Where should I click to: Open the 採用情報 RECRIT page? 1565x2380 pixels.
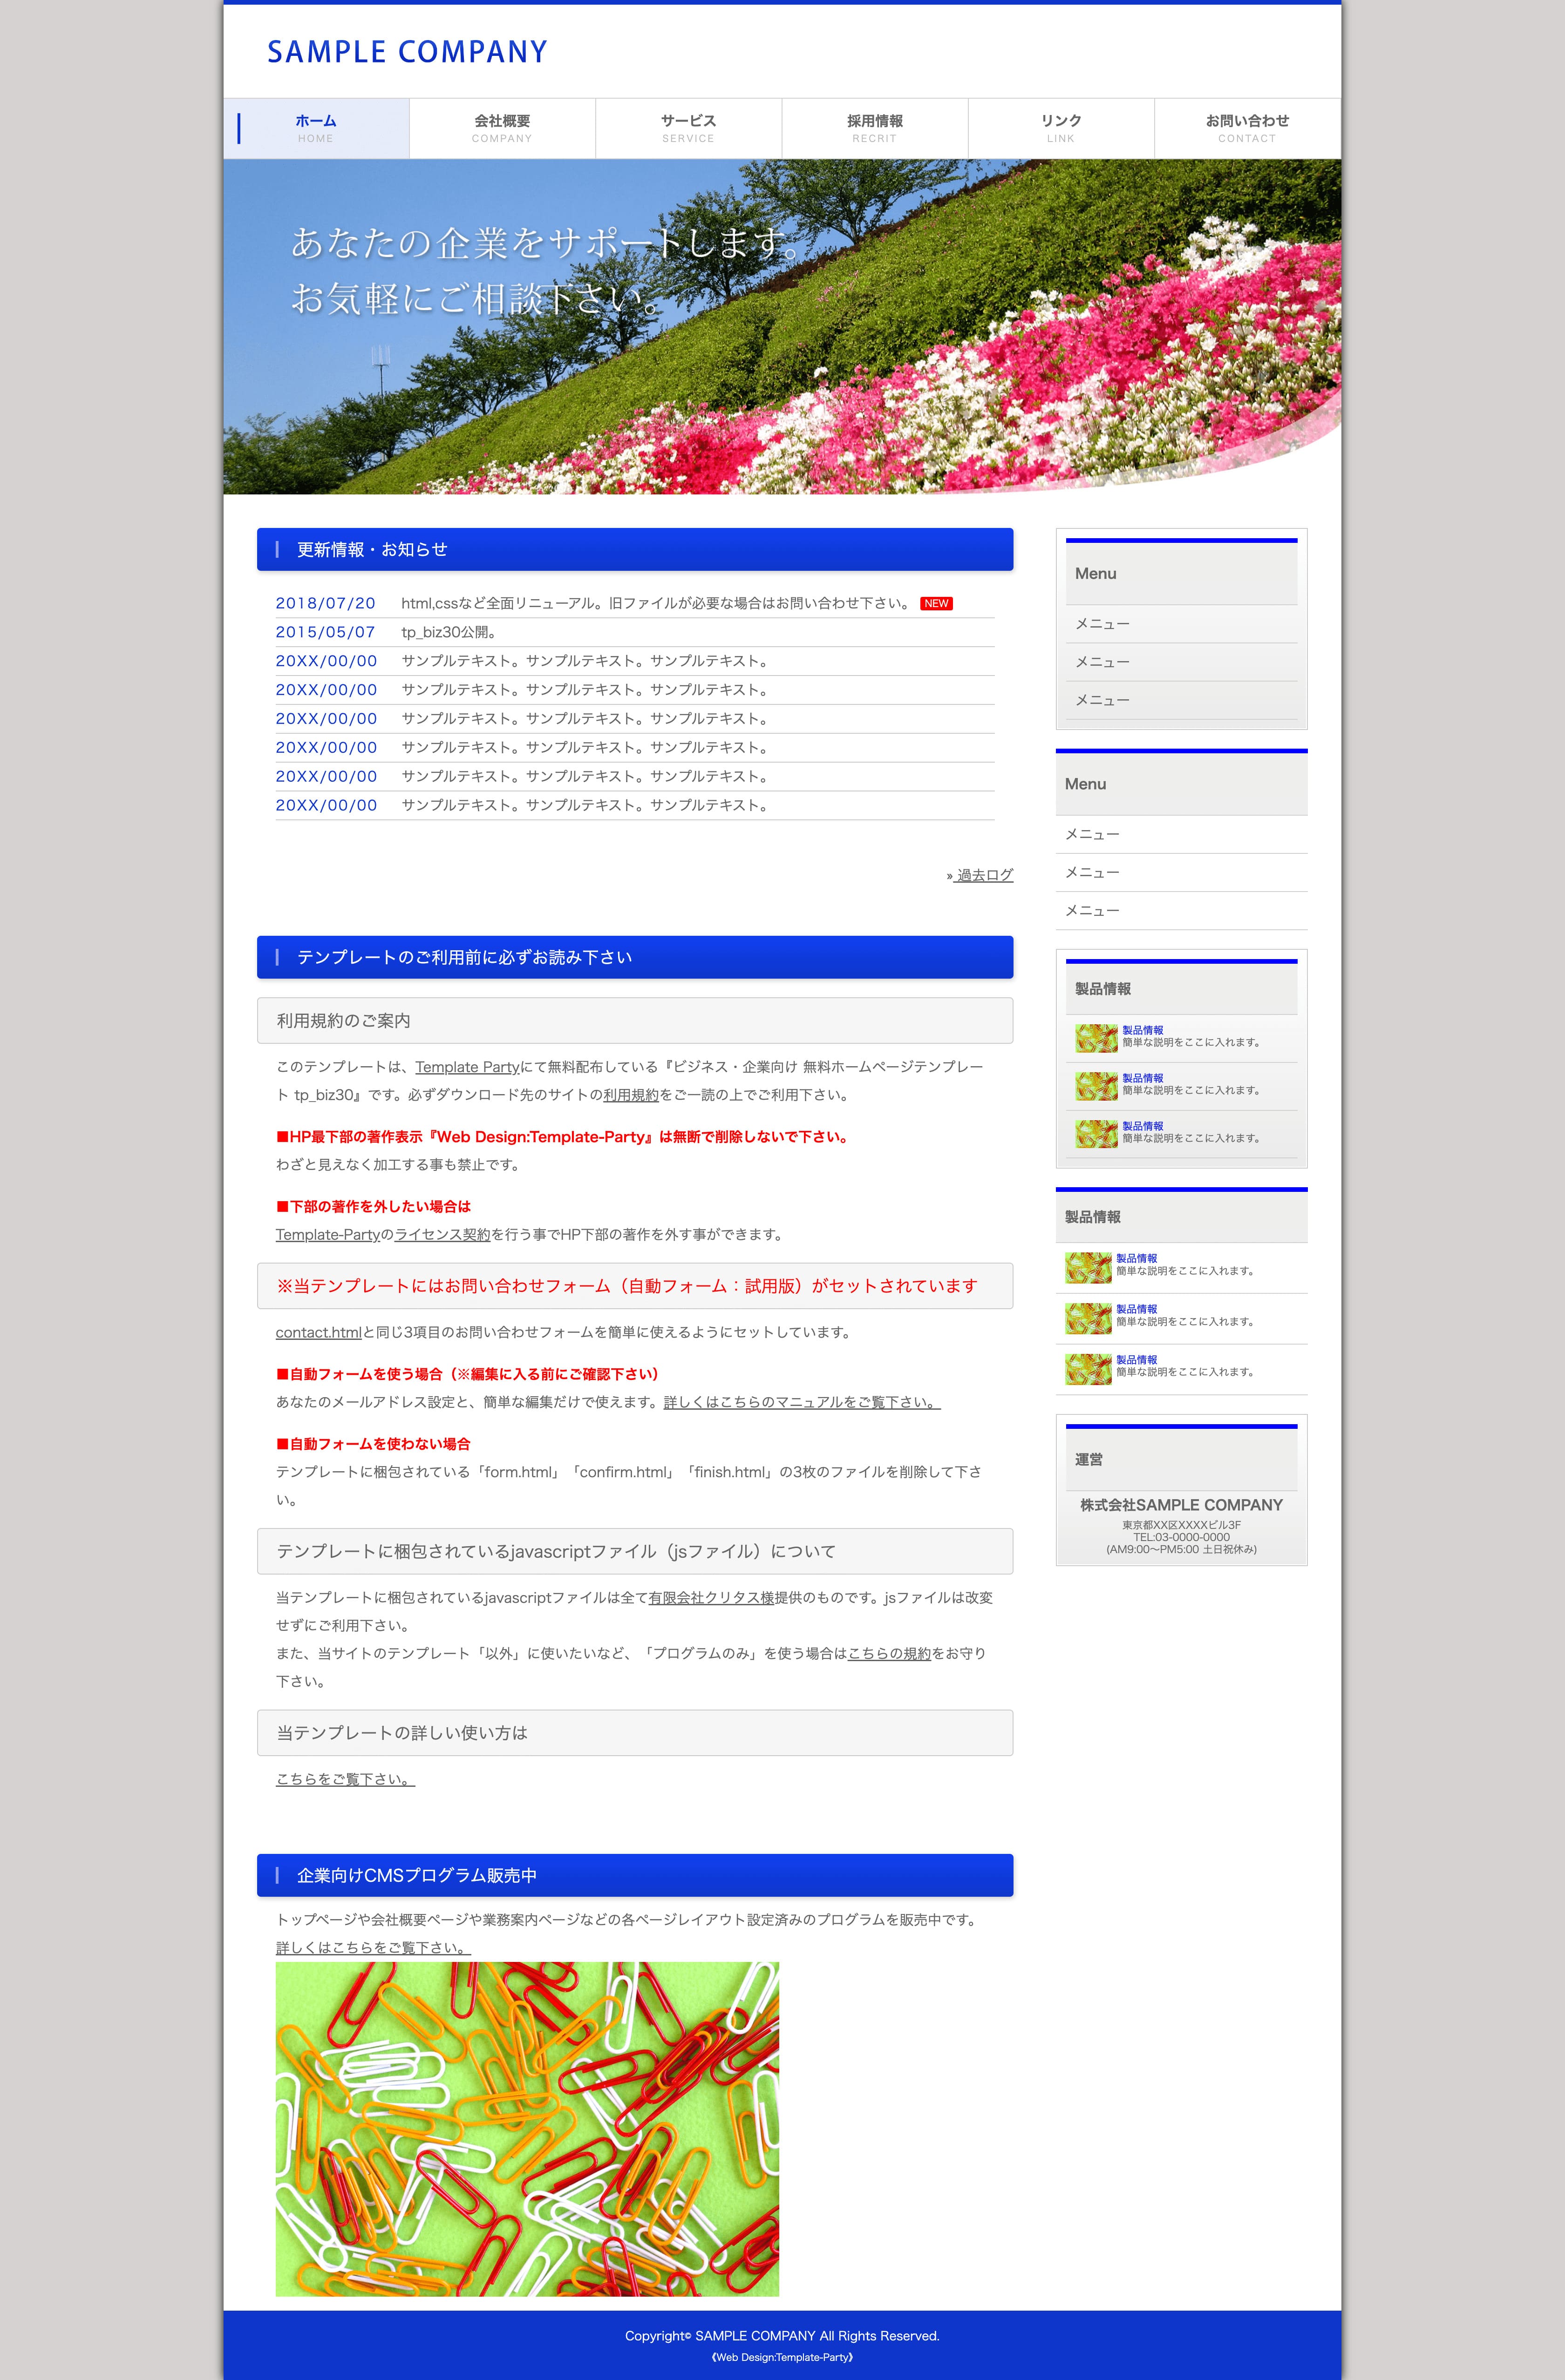point(873,127)
